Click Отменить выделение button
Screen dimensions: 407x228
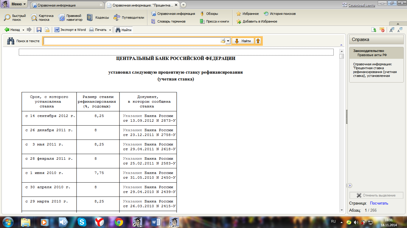coord(376,195)
